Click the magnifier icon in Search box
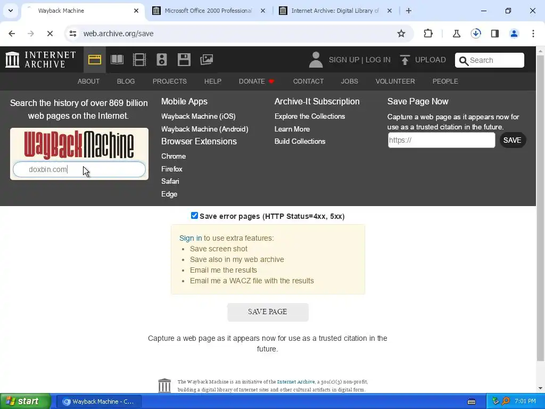 pos(464,61)
